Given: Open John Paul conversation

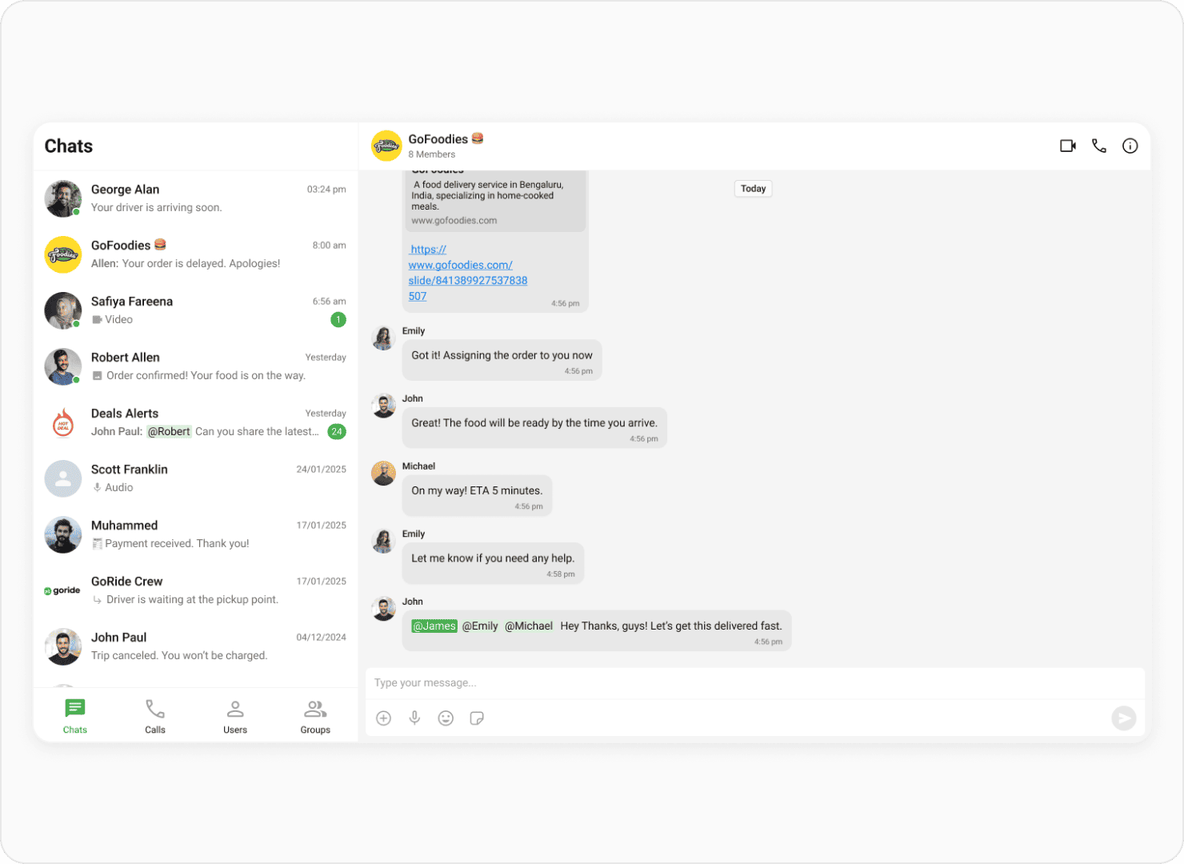Looking at the screenshot, I should pos(195,646).
